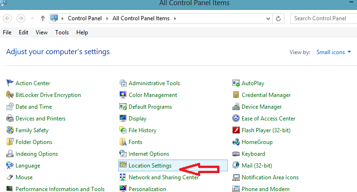Image resolution: width=357 pixels, height=192 pixels.
Task: Open Device Manager link
Action: pyautogui.click(x=261, y=107)
